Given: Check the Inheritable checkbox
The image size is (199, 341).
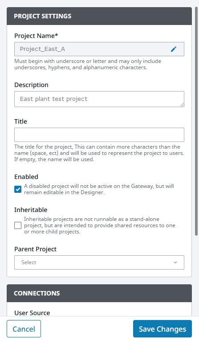Looking at the screenshot, I should point(18,225).
